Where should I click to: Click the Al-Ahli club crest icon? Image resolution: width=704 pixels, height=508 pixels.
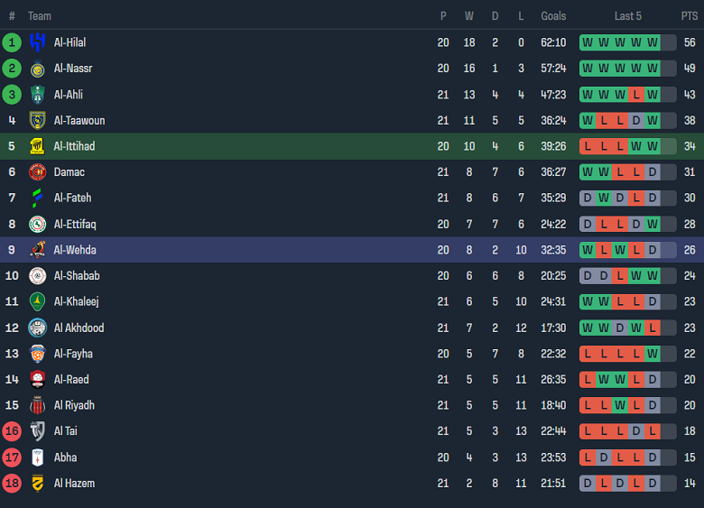[37, 95]
